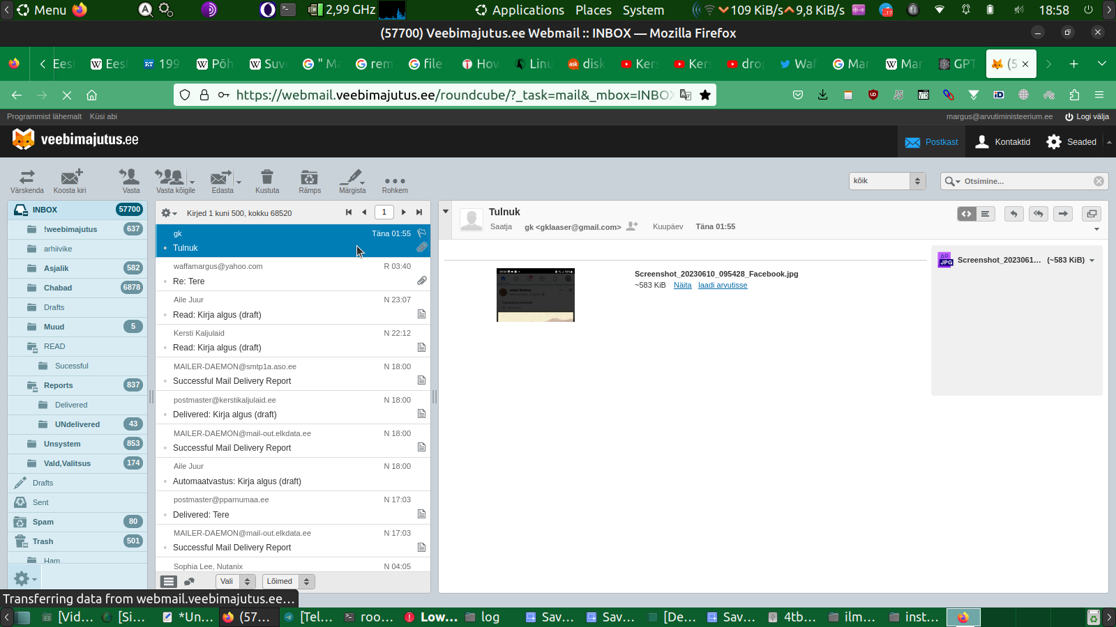The height and width of the screenshot is (627, 1116).
Task: Go to previous page of message list
Action: [x=363, y=212]
